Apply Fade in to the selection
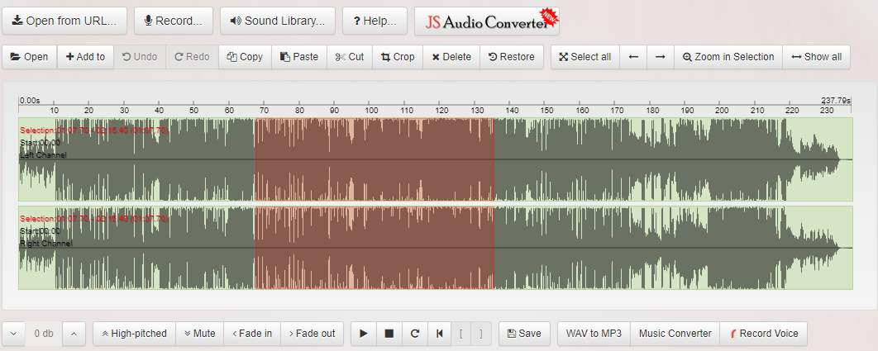This screenshot has width=878, height=351. (x=251, y=334)
